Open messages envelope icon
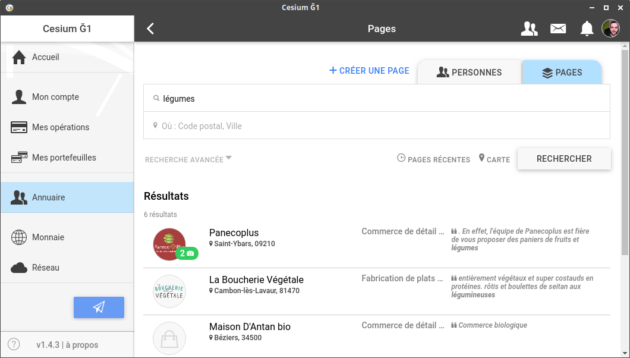The image size is (630, 358). click(558, 29)
